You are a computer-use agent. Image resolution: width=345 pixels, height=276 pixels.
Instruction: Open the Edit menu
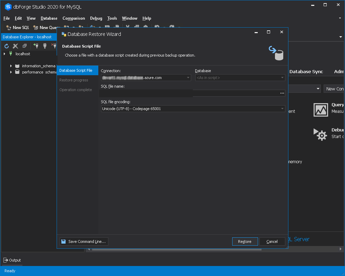[x=18, y=18]
